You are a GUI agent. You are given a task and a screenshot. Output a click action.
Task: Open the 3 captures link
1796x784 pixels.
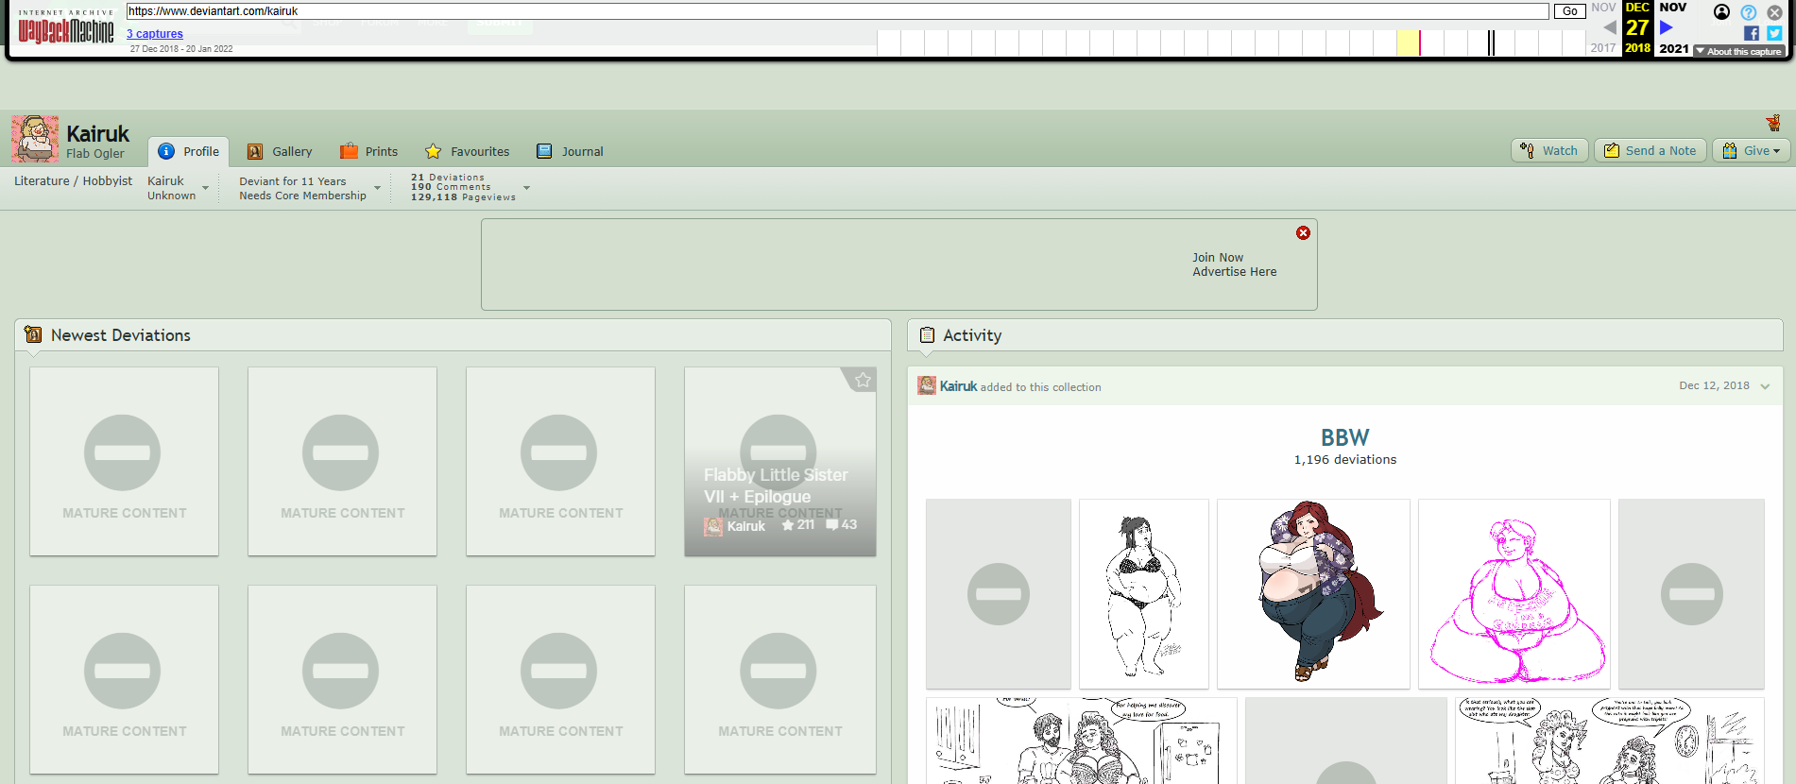pyautogui.click(x=155, y=34)
